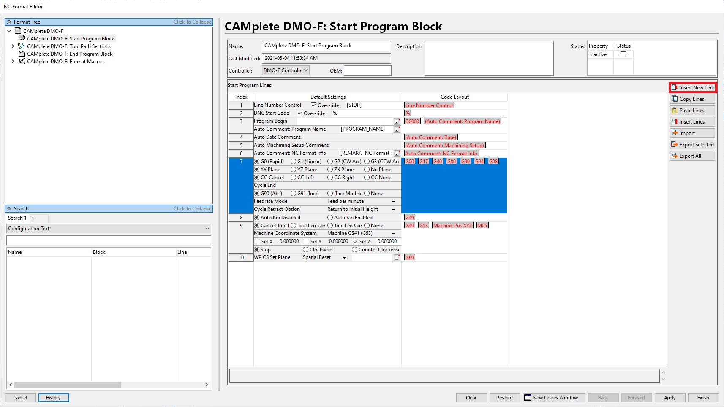Click the Copy Lines icon

pyautogui.click(x=675, y=99)
